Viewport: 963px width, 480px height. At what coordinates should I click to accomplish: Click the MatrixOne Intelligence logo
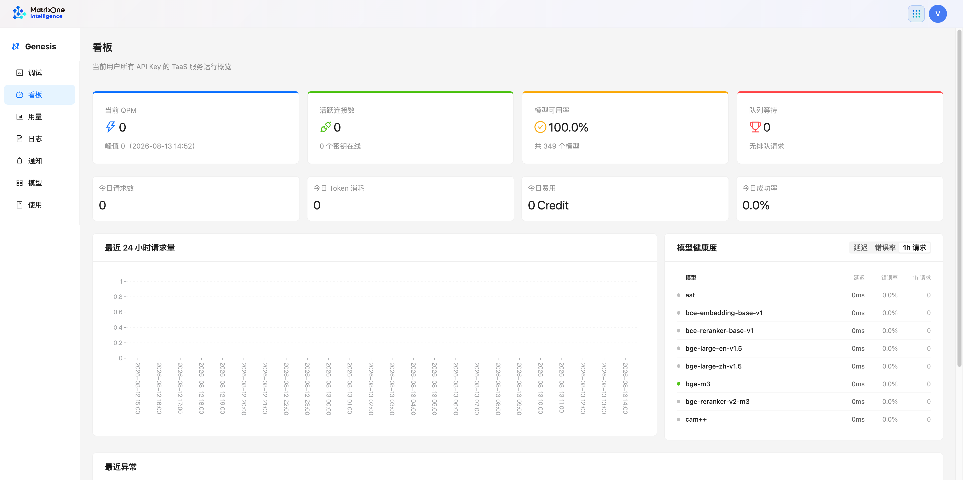coord(39,13)
